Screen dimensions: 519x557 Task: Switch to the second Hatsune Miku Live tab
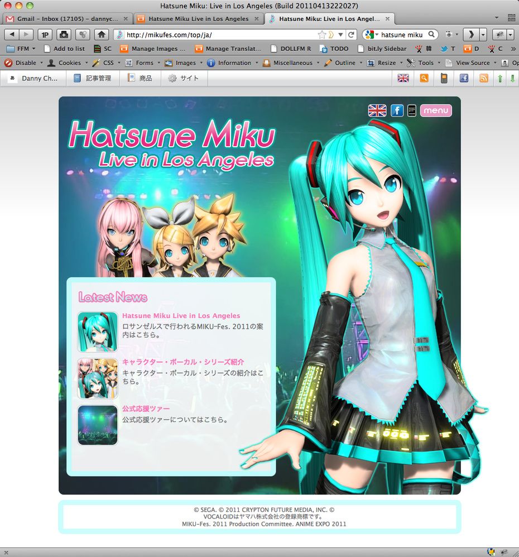198,19
